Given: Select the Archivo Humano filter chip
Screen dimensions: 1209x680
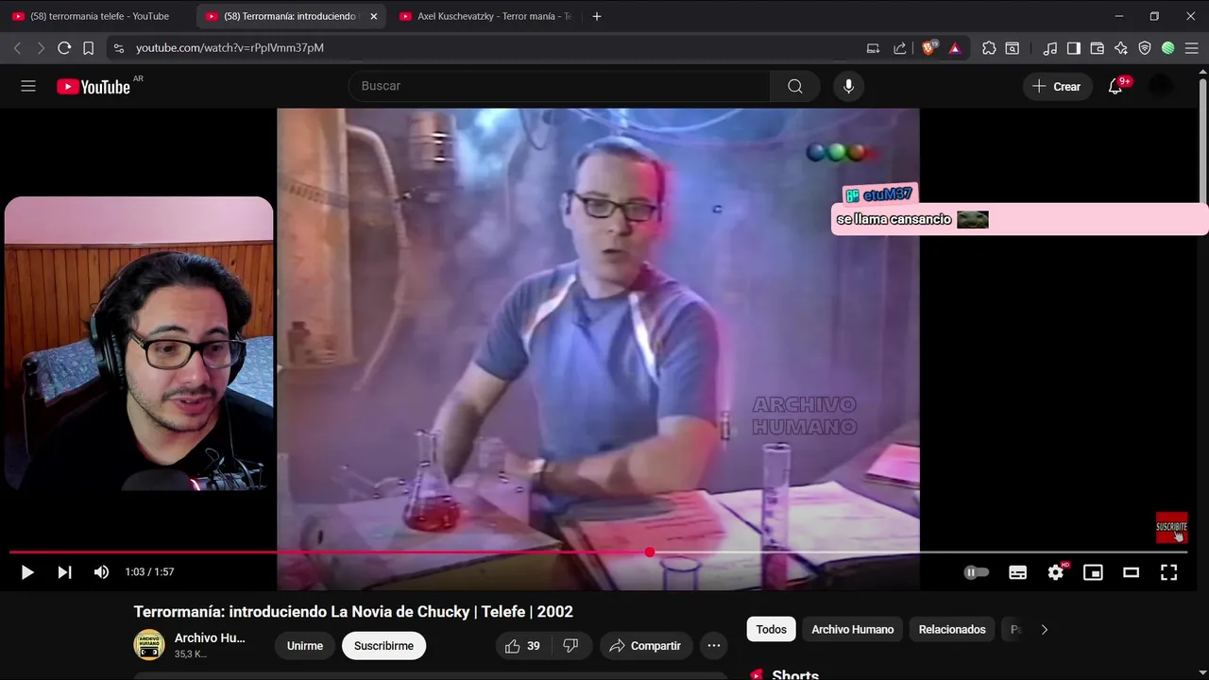Looking at the screenshot, I should coord(853,630).
